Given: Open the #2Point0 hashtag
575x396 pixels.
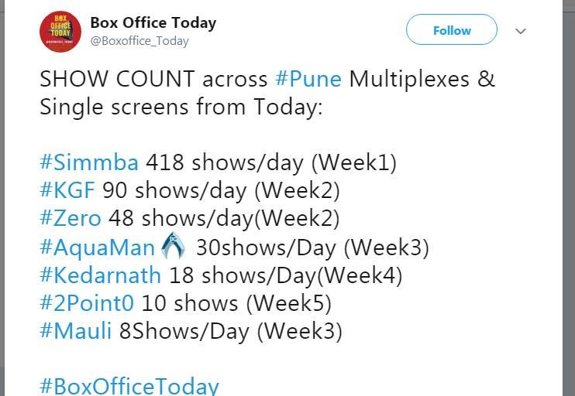Looking at the screenshot, I should coord(87,303).
